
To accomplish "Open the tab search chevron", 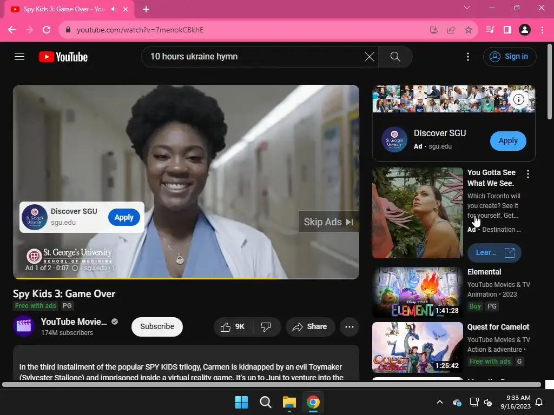I will (x=467, y=8).
